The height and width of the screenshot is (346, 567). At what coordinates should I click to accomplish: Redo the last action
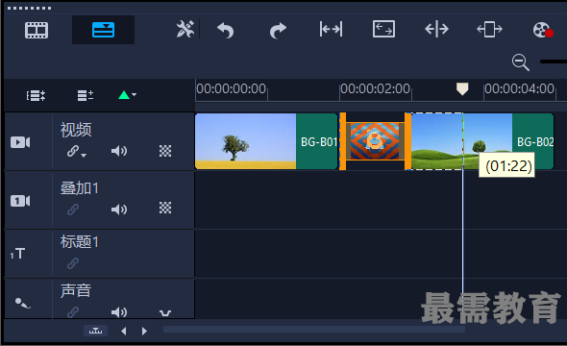278,30
